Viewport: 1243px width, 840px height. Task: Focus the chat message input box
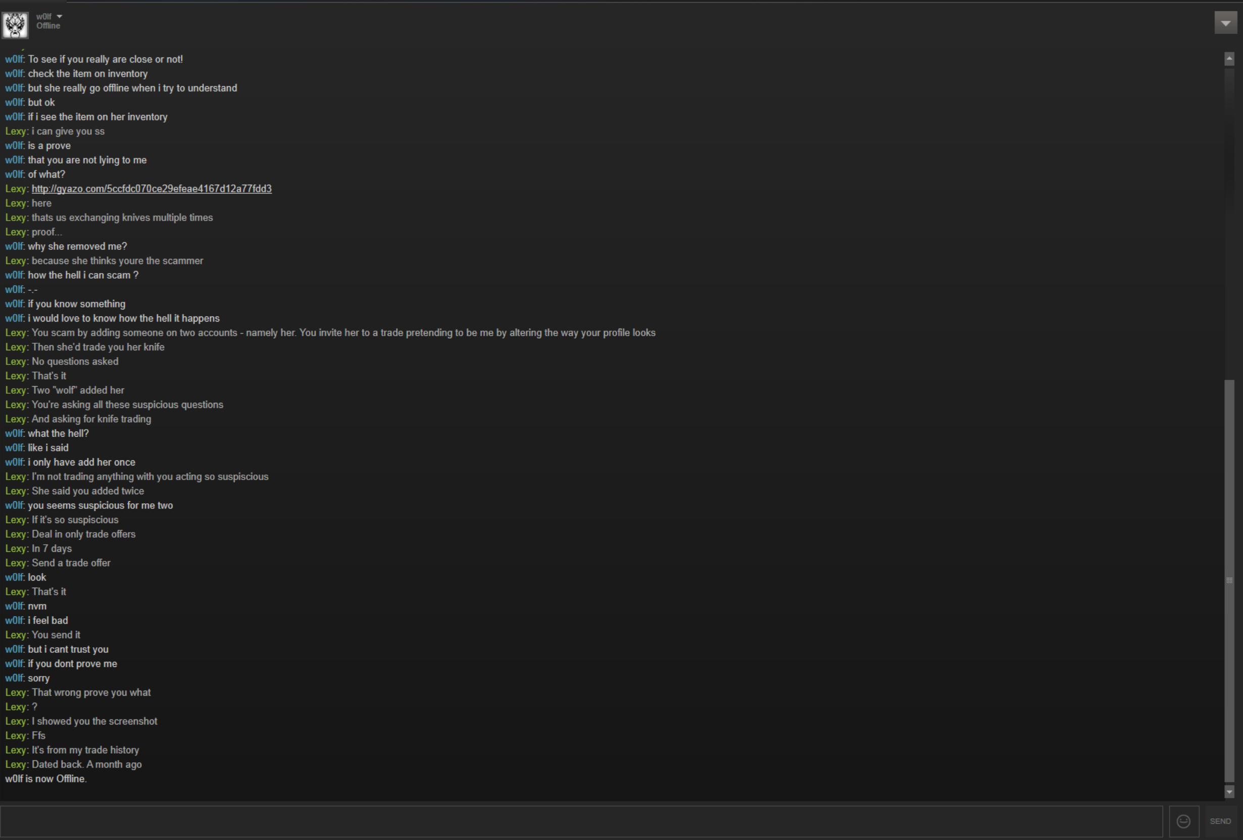[581, 821]
